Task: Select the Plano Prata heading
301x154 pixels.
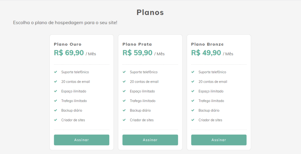Action: pyautogui.click(x=137, y=44)
